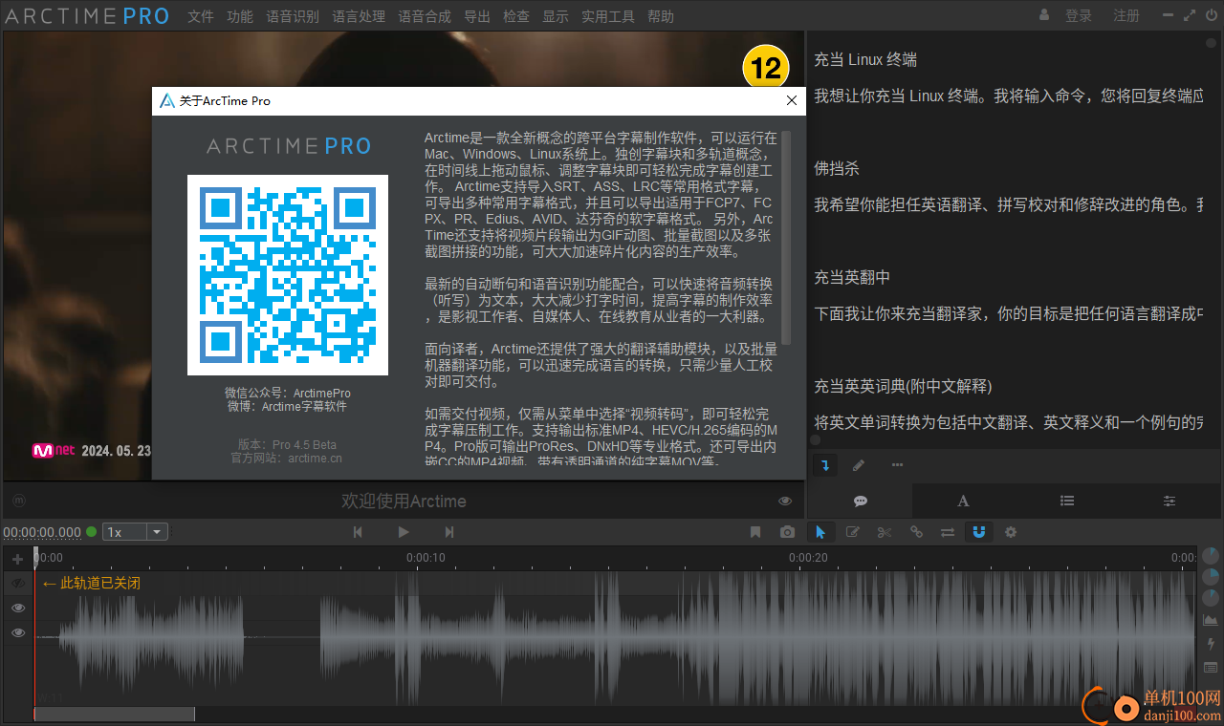This screenshot has width=1224, height=726.
Task: Toggle subtitle preview eye in caption bar
Action: click(785, 501)
